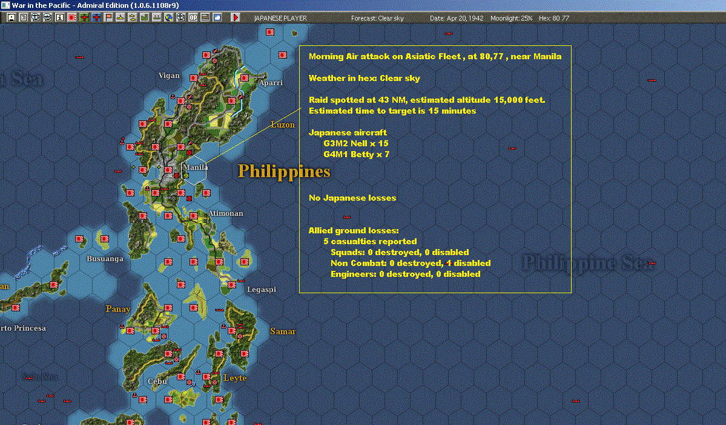The image size is (726, 425).
Task: Click the cloud weather toolbar icon
Action: [217, 18]
